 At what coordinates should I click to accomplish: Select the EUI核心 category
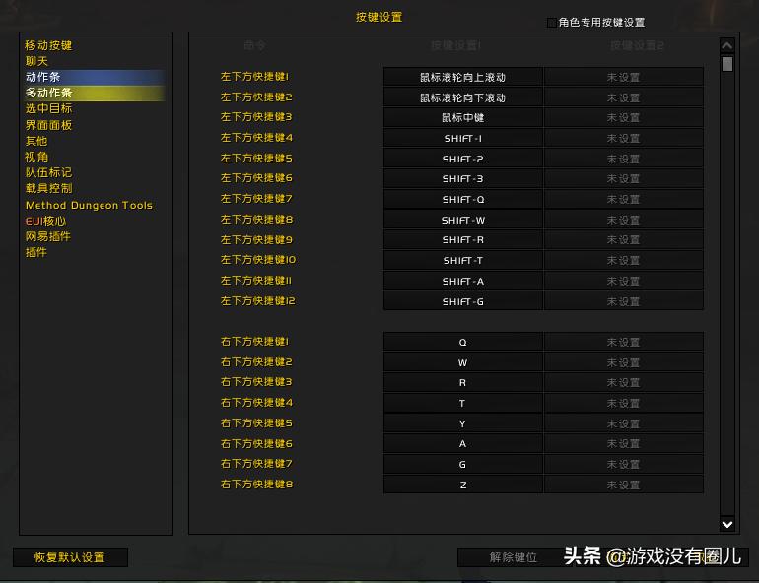point(45,221)
